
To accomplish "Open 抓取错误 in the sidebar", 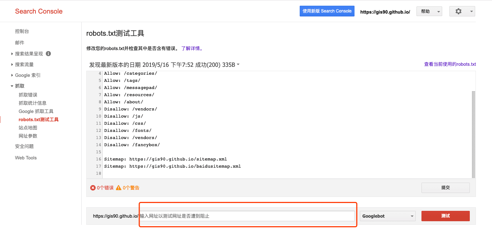I will (28, 95).
